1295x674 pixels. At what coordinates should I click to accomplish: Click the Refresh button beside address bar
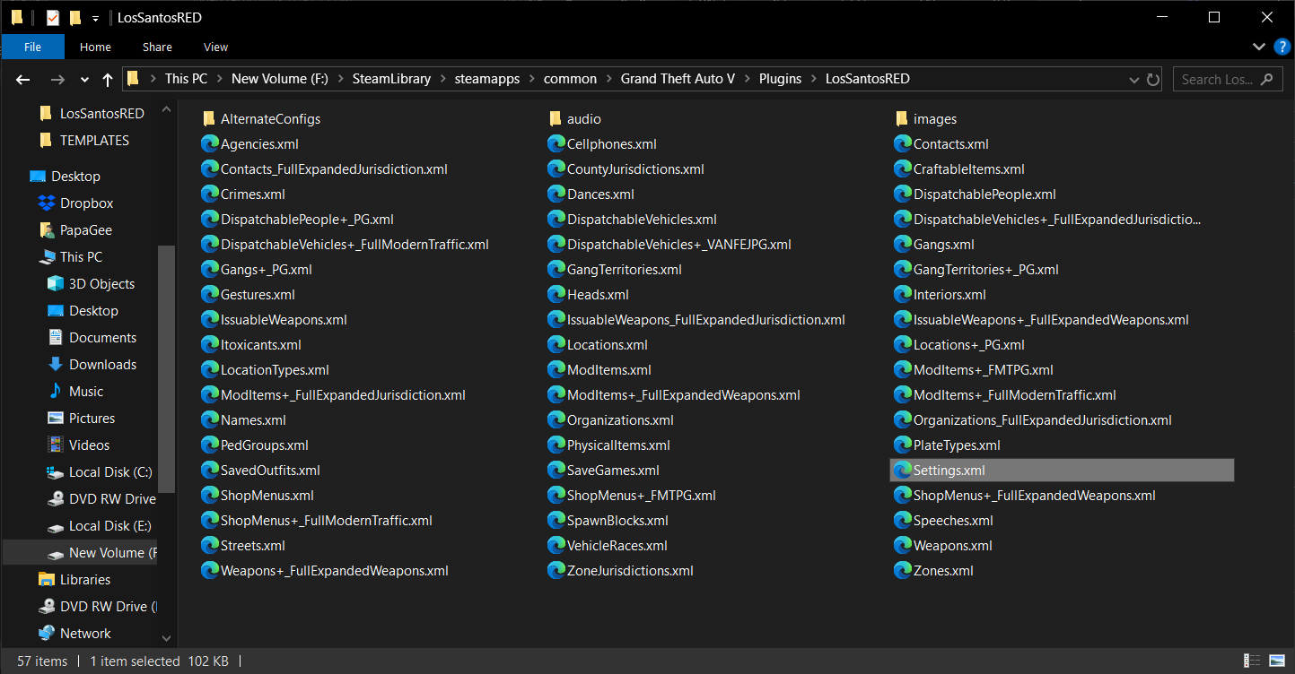click(1152, 79)
